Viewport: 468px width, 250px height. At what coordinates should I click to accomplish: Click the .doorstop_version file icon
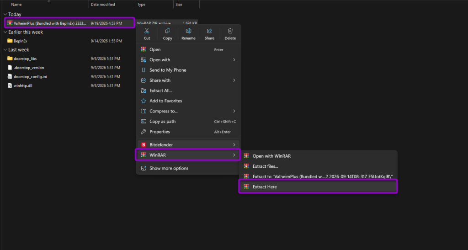10,68
